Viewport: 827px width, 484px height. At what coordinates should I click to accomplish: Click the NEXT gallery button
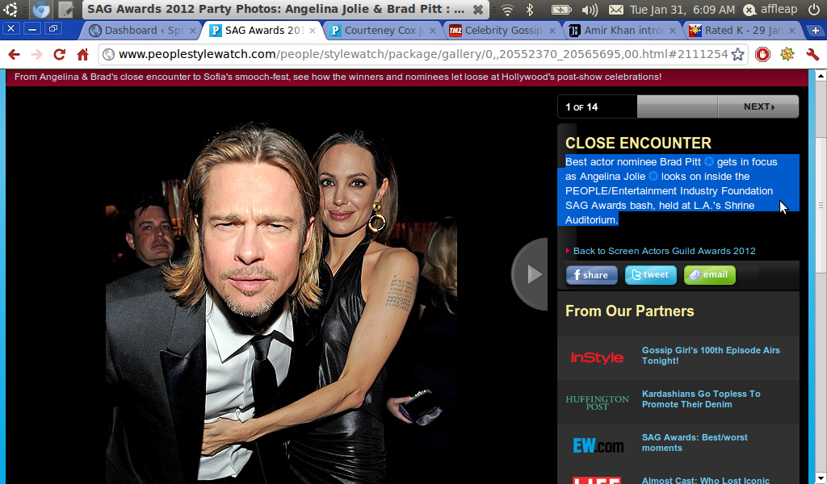[758, 106]
